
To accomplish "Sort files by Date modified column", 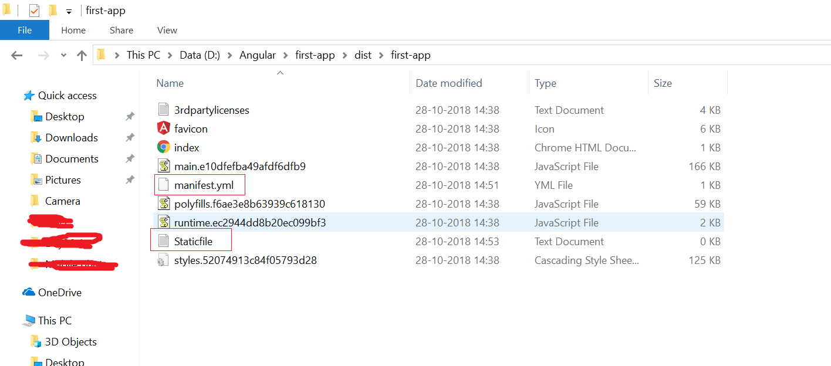I will point(449,83).
